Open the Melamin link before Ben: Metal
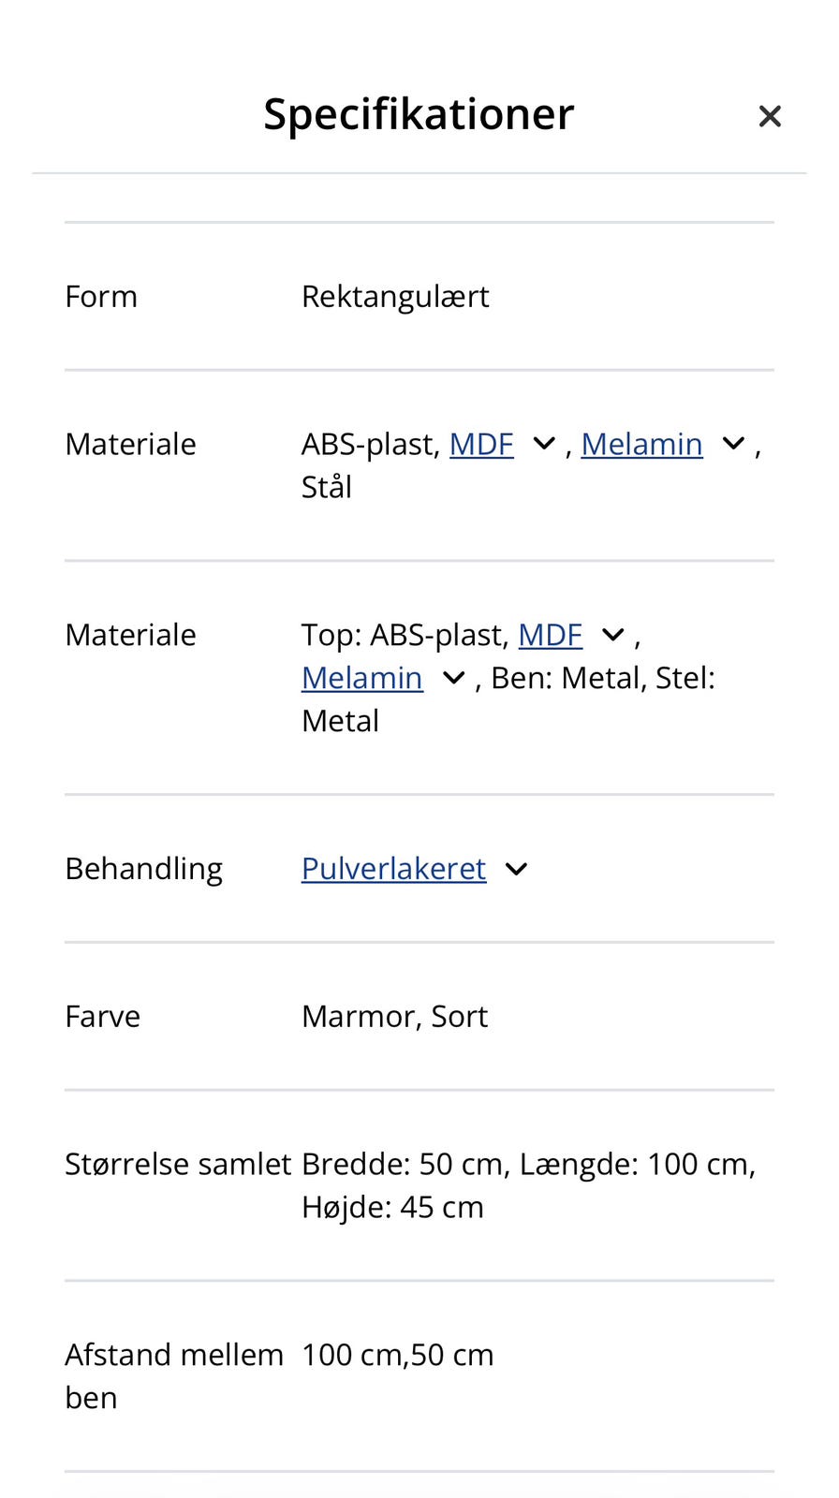 click(x=362, y=678)
